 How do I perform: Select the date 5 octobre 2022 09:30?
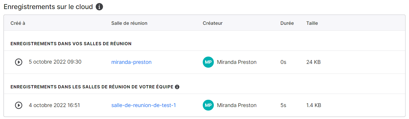pyautogui.click(x=55, y=62)
